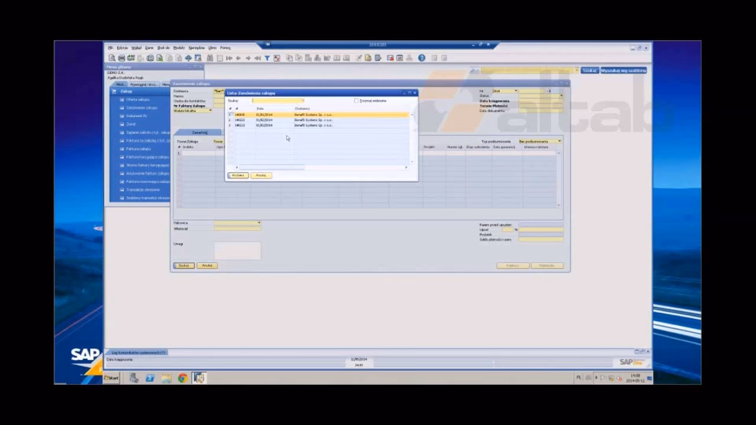The image size is (756, 425).
Task: Open the Narzędzia menu
Action: (197, 48)
